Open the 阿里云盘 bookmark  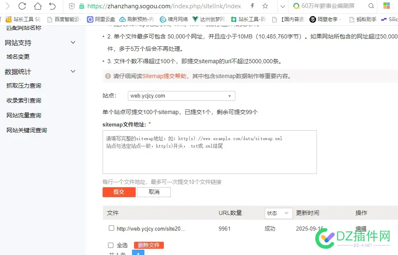pos(103,19)
